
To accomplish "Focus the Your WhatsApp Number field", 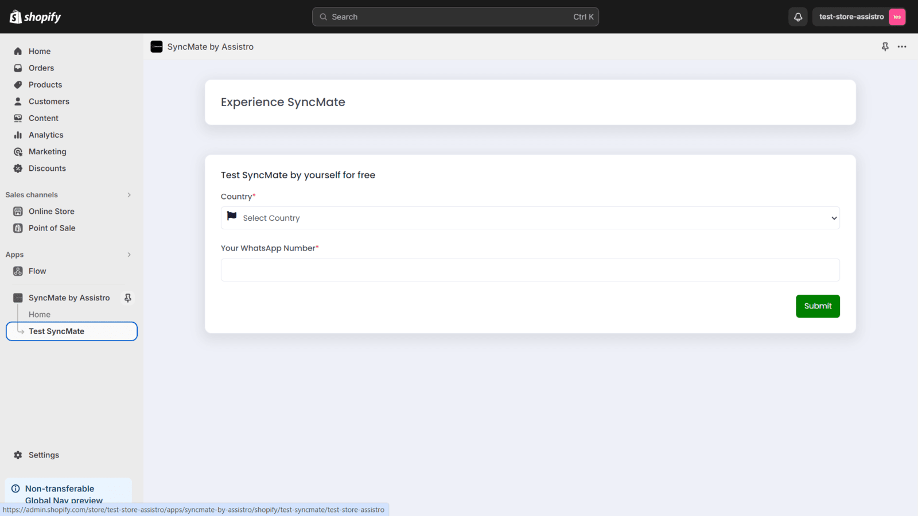I will tap(530, 270).
